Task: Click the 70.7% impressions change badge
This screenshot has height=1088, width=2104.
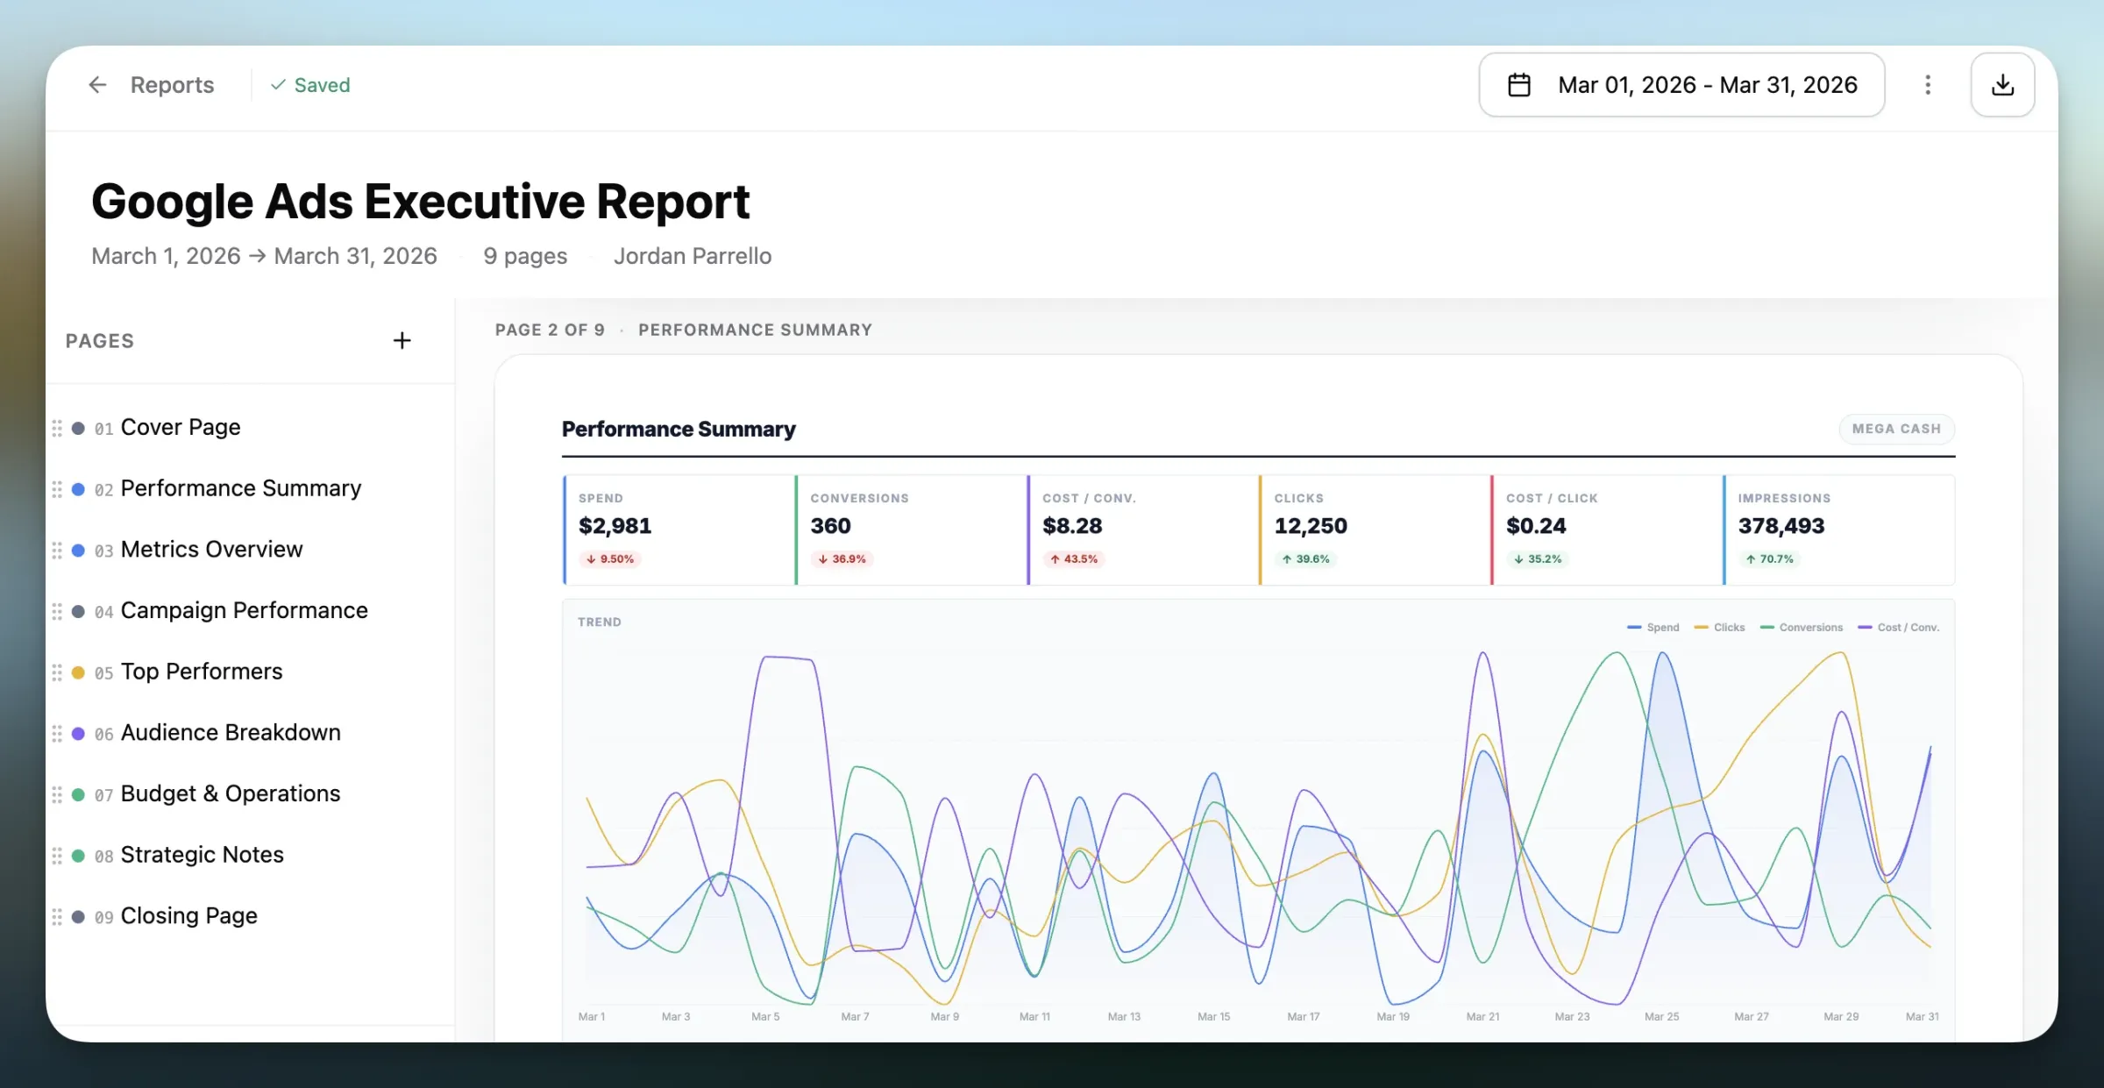Action: (1769, 559)
